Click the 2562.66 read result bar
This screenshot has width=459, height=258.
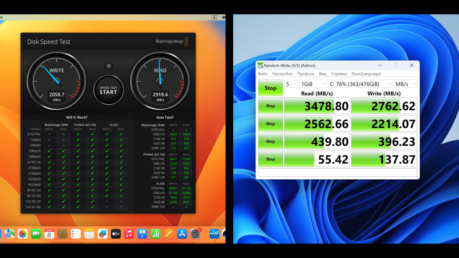pyautogui.click(x=317, y=123)
